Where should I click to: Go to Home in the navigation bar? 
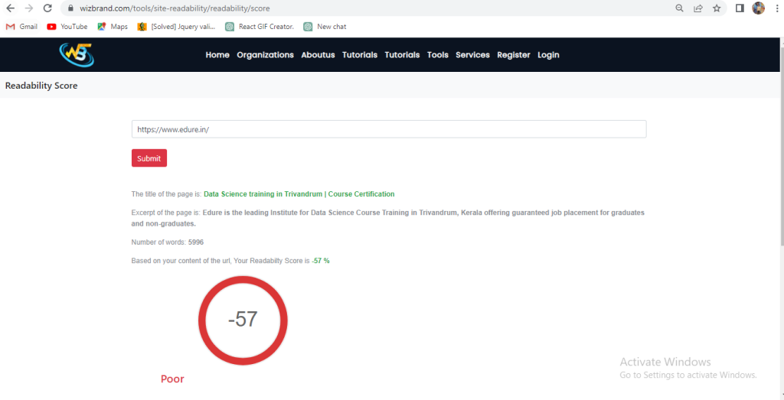pyautogui.click(x=217, y=55)
